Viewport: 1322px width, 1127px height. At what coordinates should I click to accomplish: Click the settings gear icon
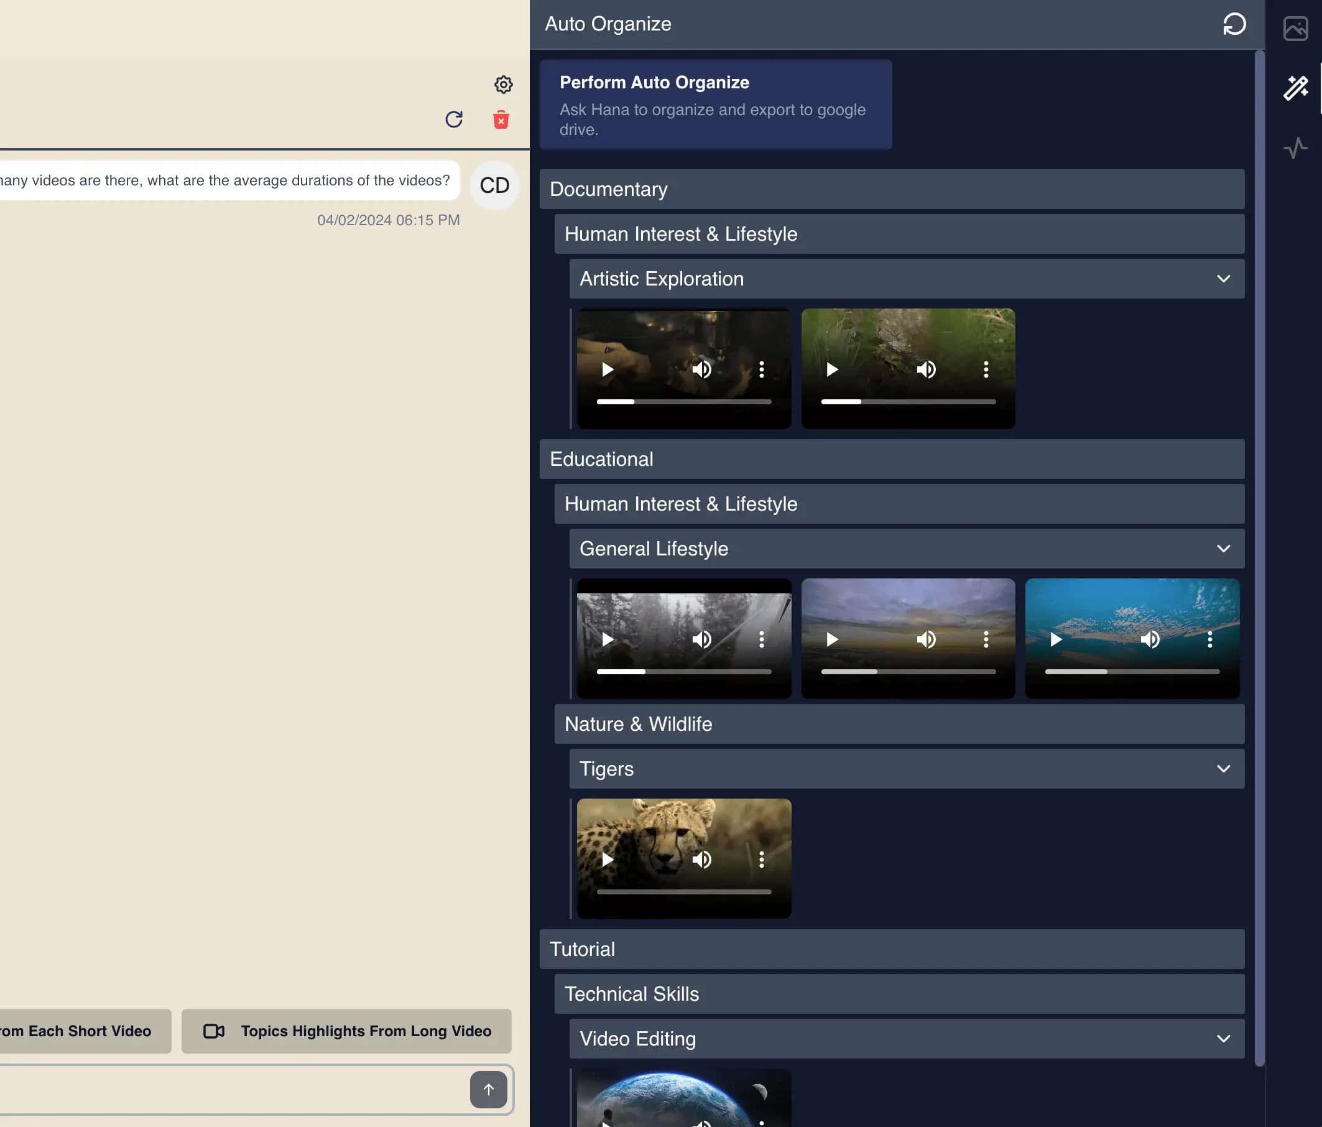coord(503,84)
